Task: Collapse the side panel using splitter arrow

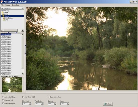Action: pos(25,45)
